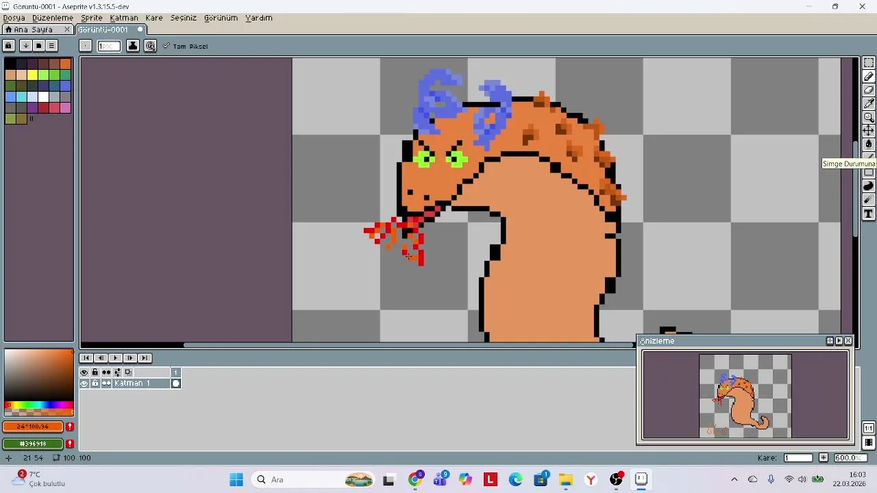
Task: Go to the previous frame
Action: point(101,358)
